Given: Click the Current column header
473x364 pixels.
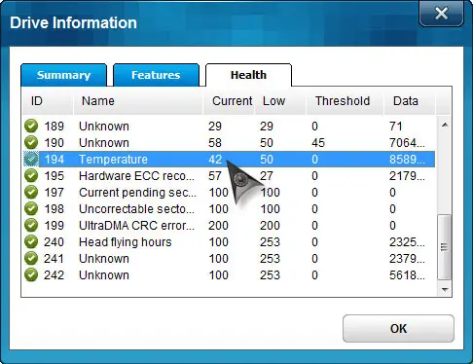Looking at the screenshot, I should pos(229,101).
